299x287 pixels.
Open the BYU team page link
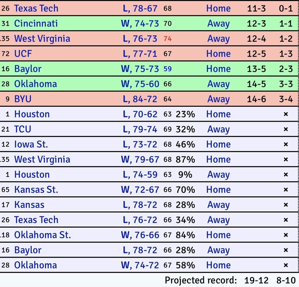[x=23, y=99]
